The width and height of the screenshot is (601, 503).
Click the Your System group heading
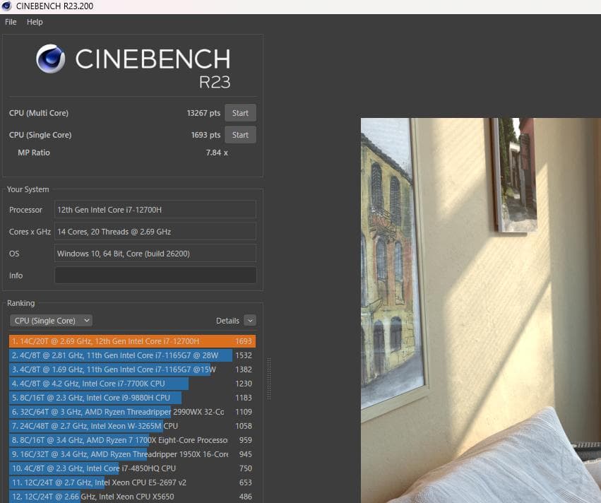28,189
